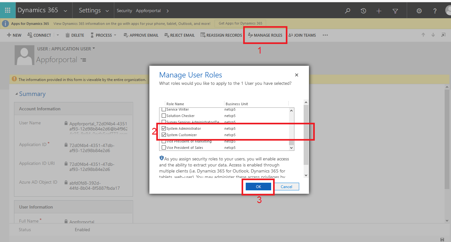
Task: Click MANAGE ROLES command
Action: click(x=265, y=35)
